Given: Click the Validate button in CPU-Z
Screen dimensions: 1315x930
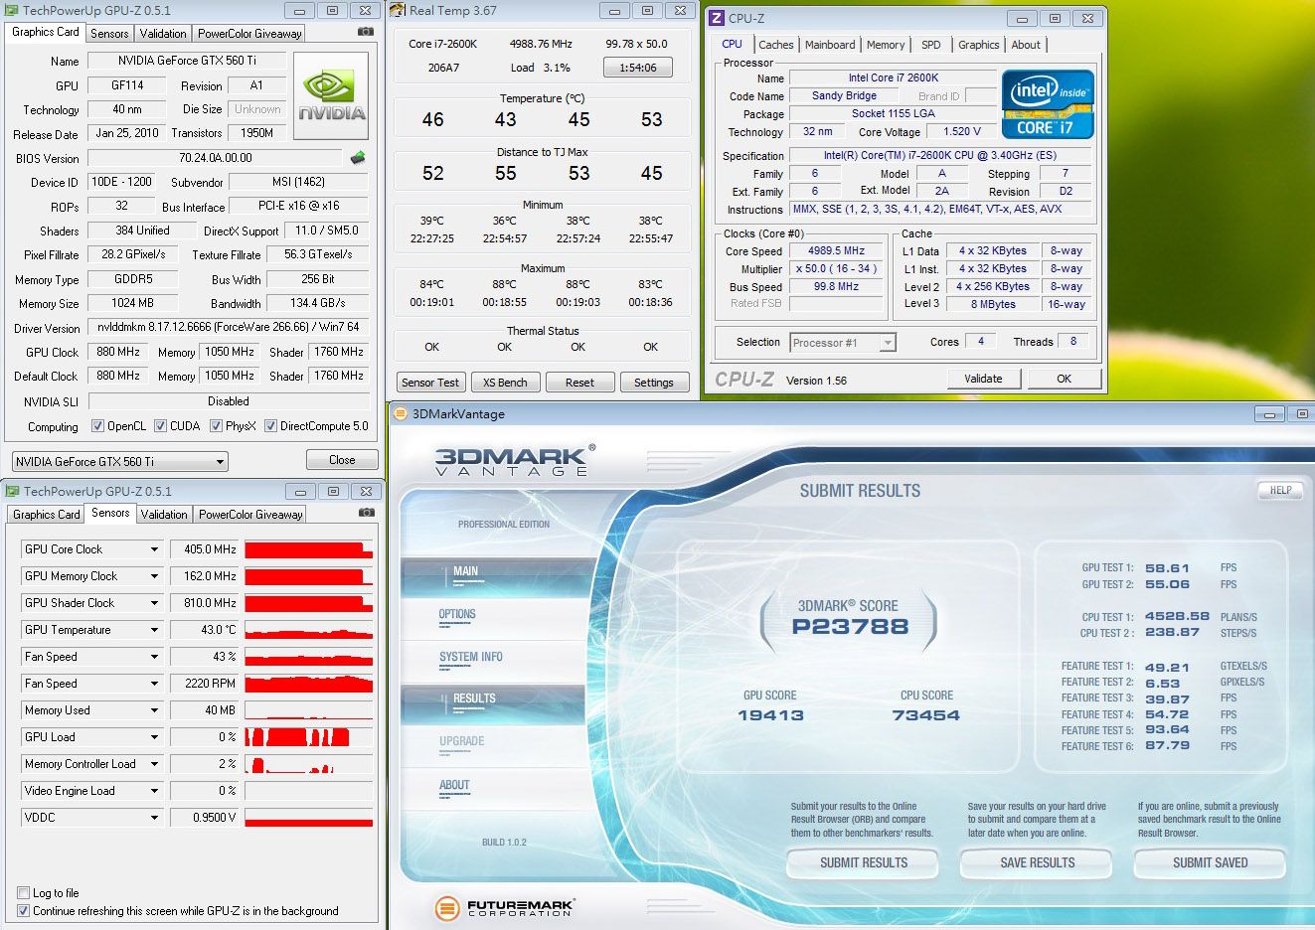Looking at the screenshot, I should pyautogui.click(x=983, y=379).
